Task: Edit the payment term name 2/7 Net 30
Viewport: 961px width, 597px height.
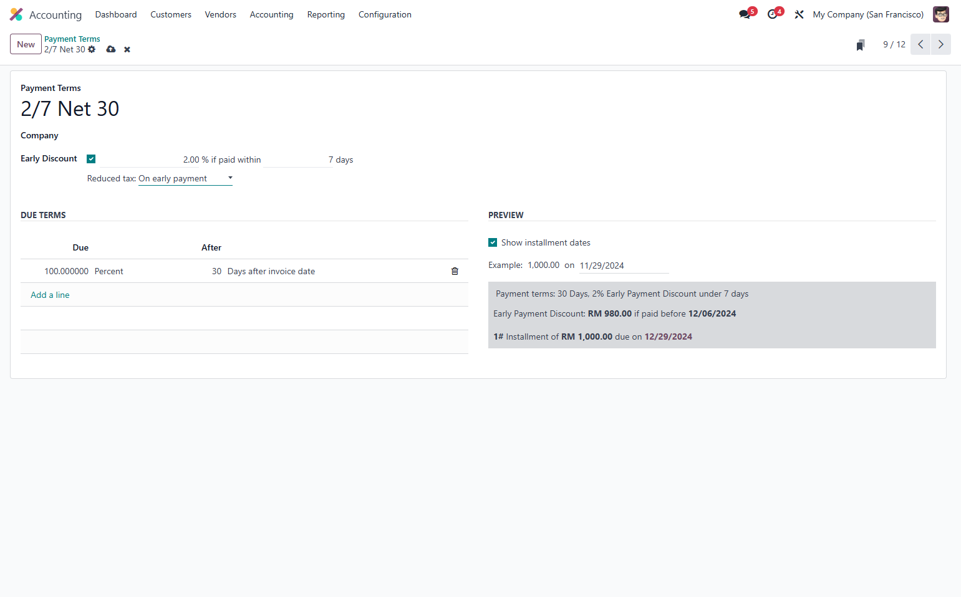Action: point(70,109)
